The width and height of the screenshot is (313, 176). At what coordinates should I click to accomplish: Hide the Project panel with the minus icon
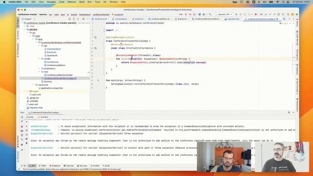[x=88, y=19]
